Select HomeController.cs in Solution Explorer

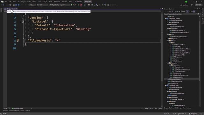tap(178, 99)
